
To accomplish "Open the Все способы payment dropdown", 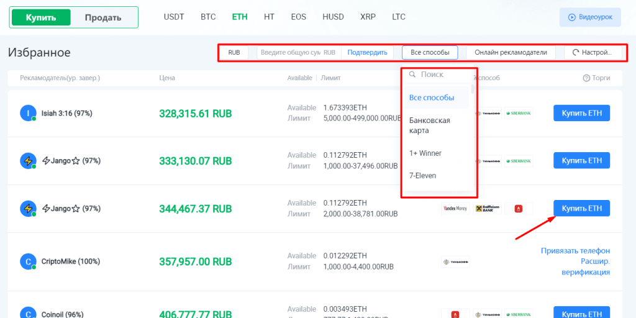I will click(430, 52).
